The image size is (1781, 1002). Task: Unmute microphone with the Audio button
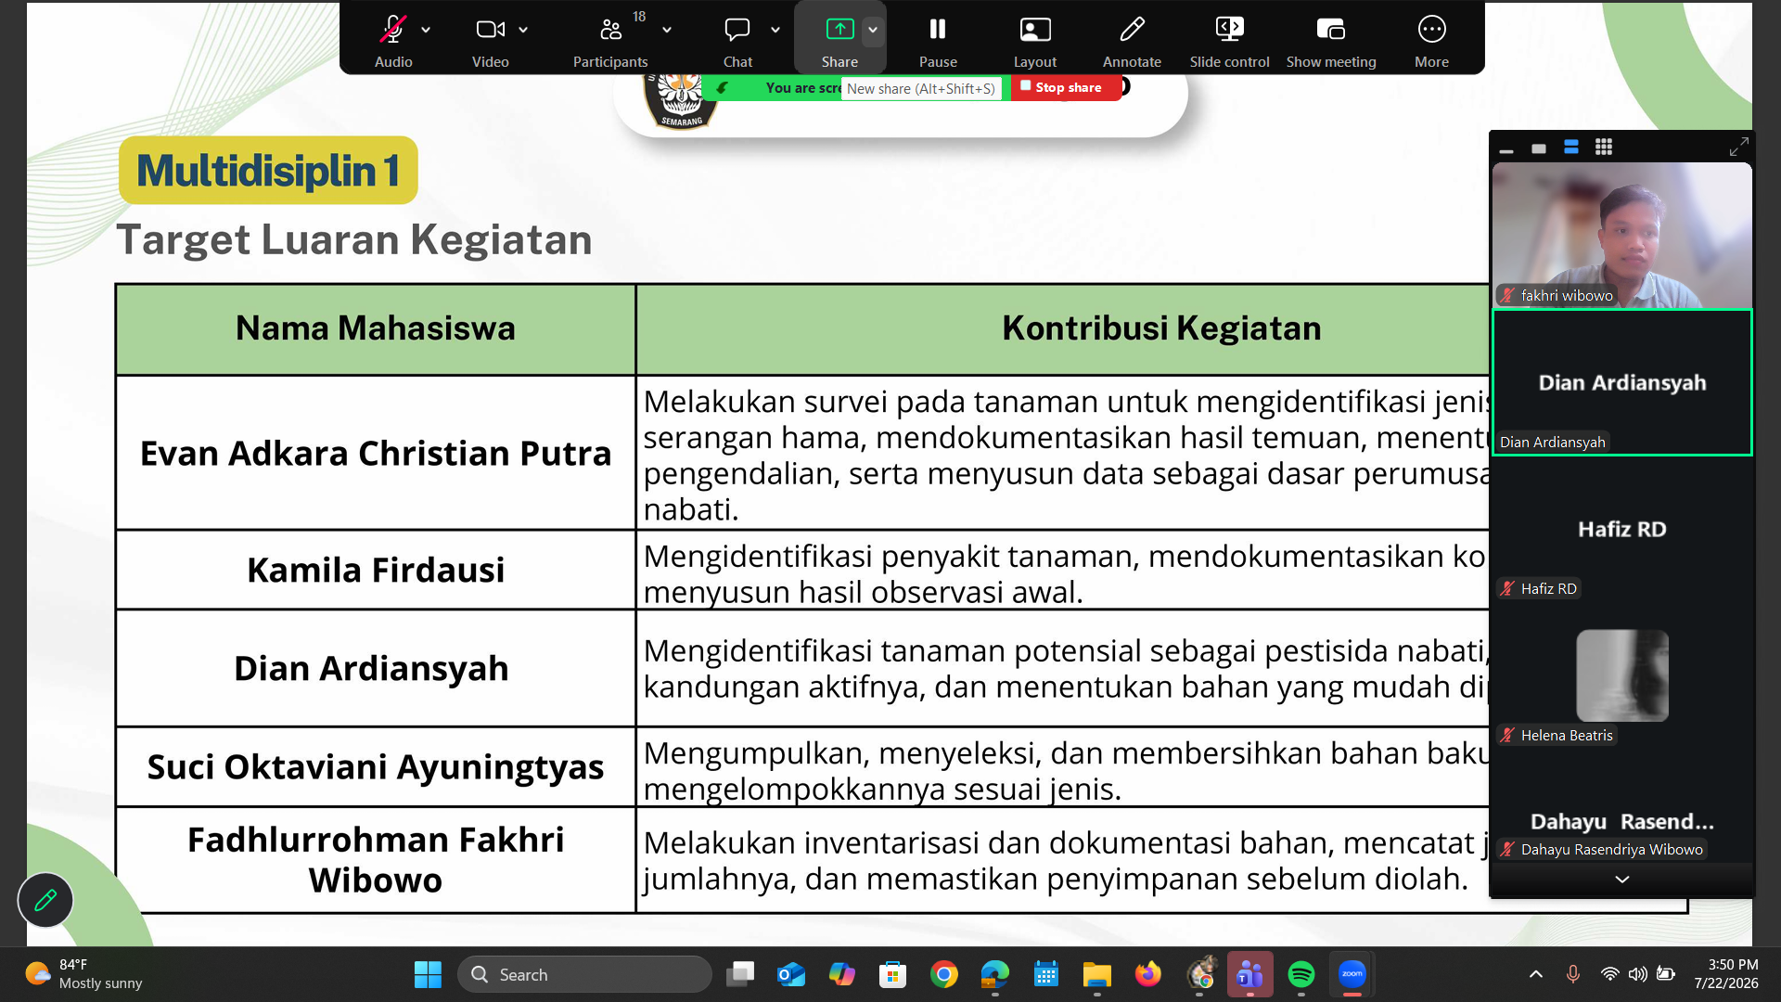point(393,41)
